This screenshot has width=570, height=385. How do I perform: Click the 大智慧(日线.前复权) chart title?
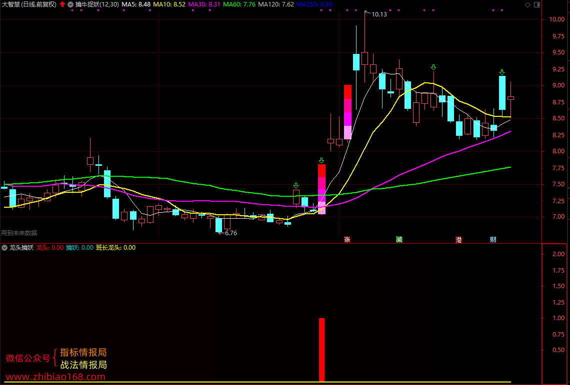coord(29,4)
